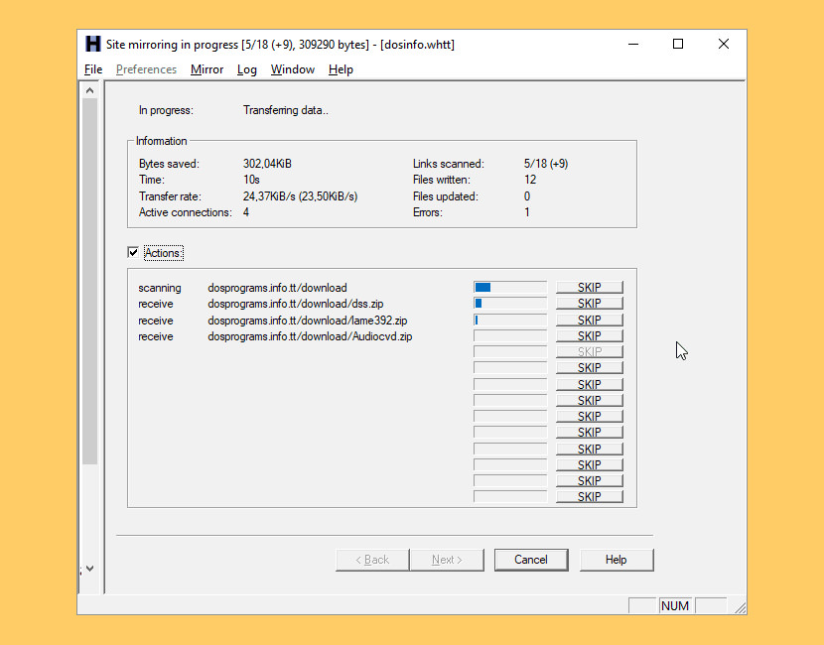Viewport: 824px width, 645px height.
Task: Minimize the HTTrack window
Action: pyautogui.click(x=633, y=44)
